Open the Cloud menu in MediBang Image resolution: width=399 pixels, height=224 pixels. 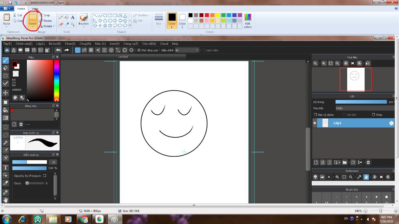[x=164, y=44]
